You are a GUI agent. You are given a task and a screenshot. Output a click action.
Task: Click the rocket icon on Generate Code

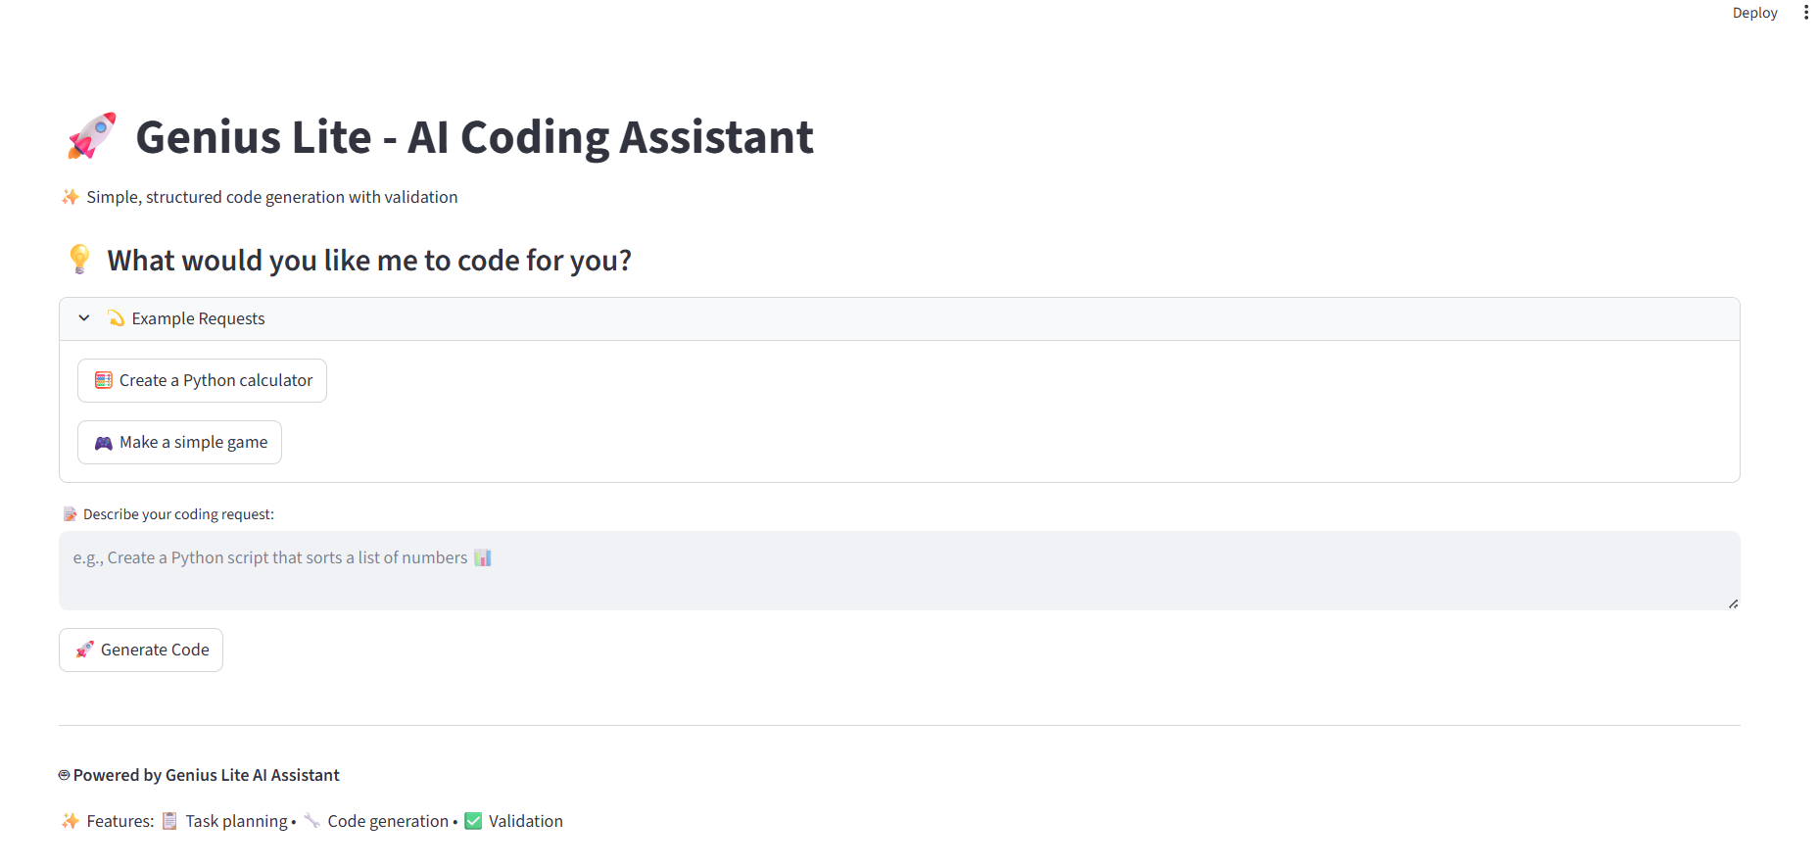pyautogui.click(x=85, y=650)
